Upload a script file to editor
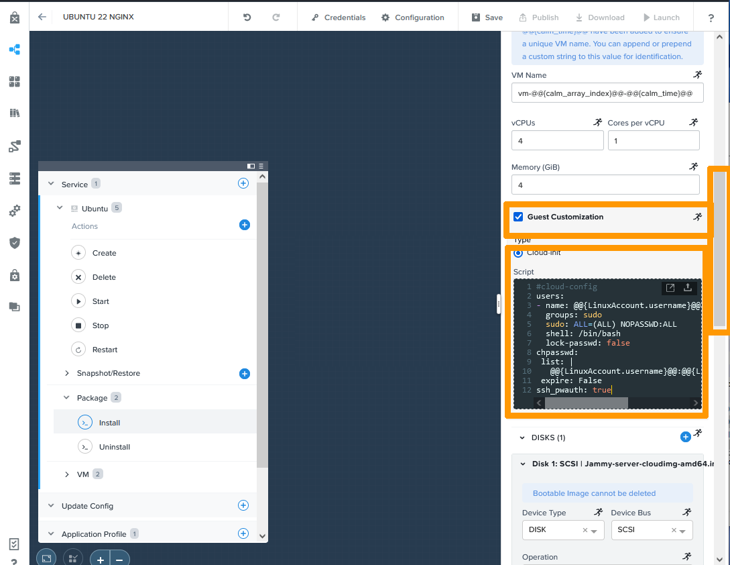Viewport: 730px width, 565px height. pyautogui.click(x=687, y=288)
